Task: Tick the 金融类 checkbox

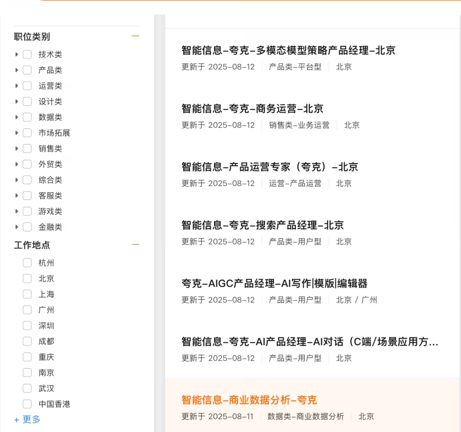Action: click(27, 227)
